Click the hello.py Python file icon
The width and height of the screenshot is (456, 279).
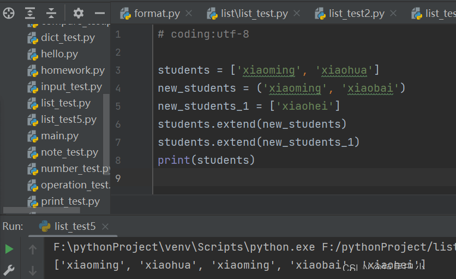tap(33, 55)
